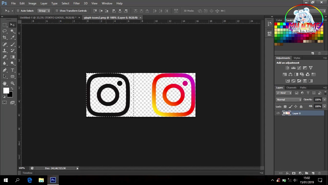Select the Pen tool

tap(5, 70)
